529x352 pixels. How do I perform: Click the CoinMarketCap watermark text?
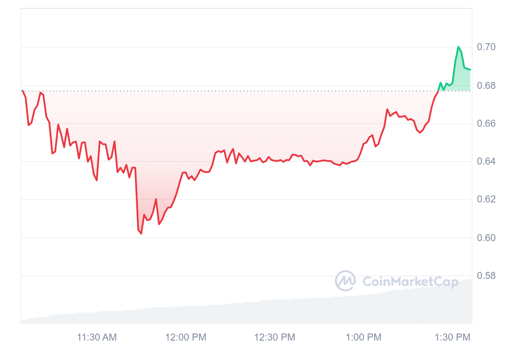[x=410, y=281]
